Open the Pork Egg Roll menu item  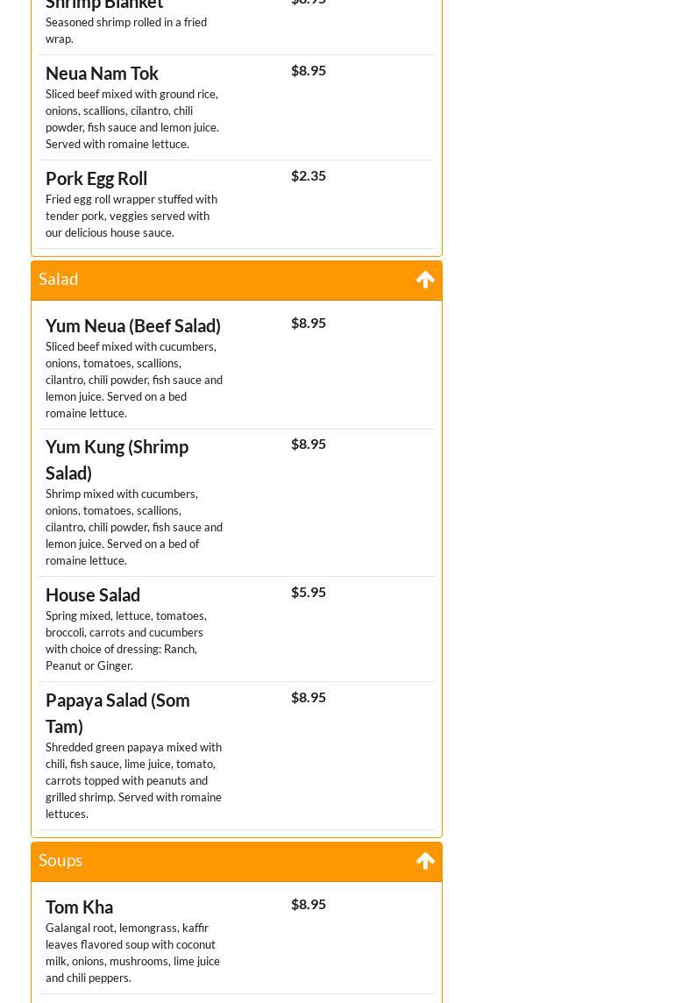tap(96, 179)
